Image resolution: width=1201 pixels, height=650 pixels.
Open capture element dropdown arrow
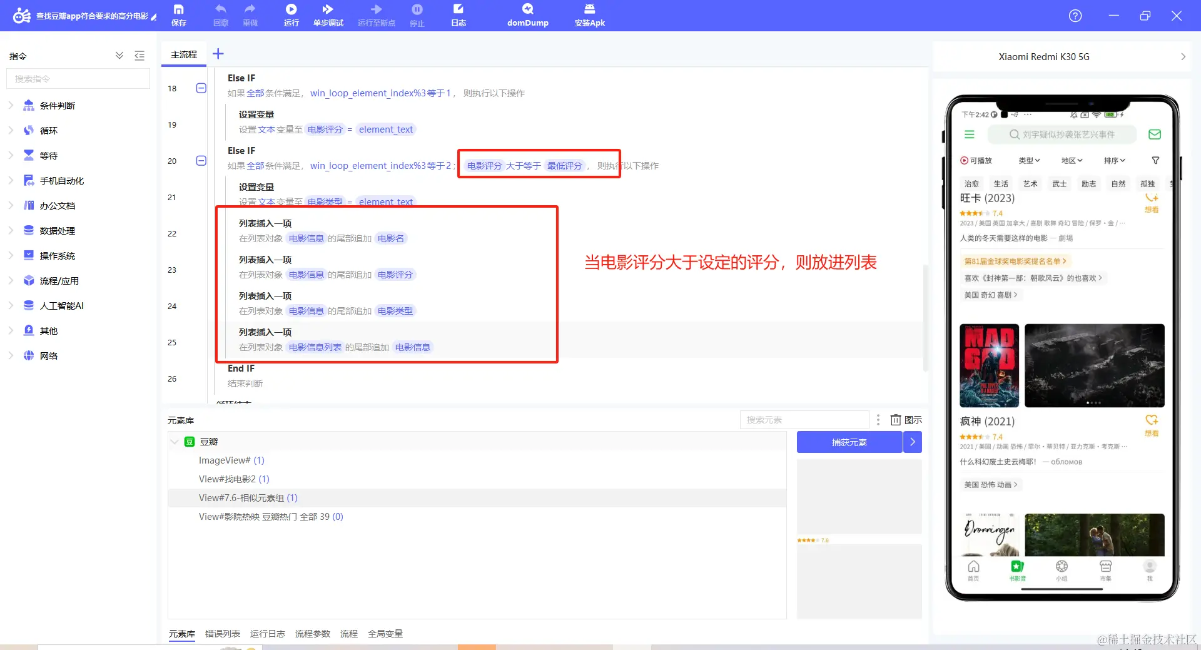click(913, 442)
